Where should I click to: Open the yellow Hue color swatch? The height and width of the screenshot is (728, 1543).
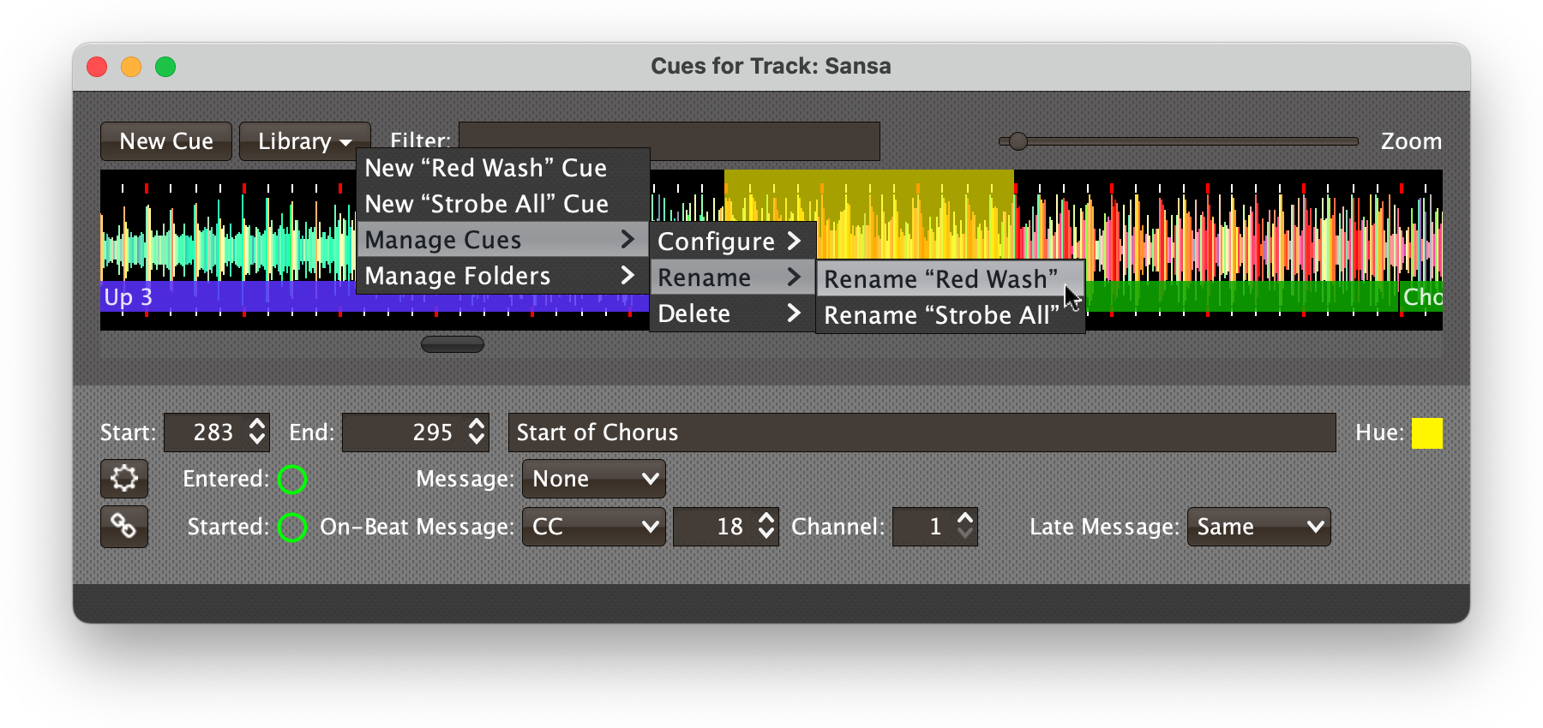click(1426, 433)
